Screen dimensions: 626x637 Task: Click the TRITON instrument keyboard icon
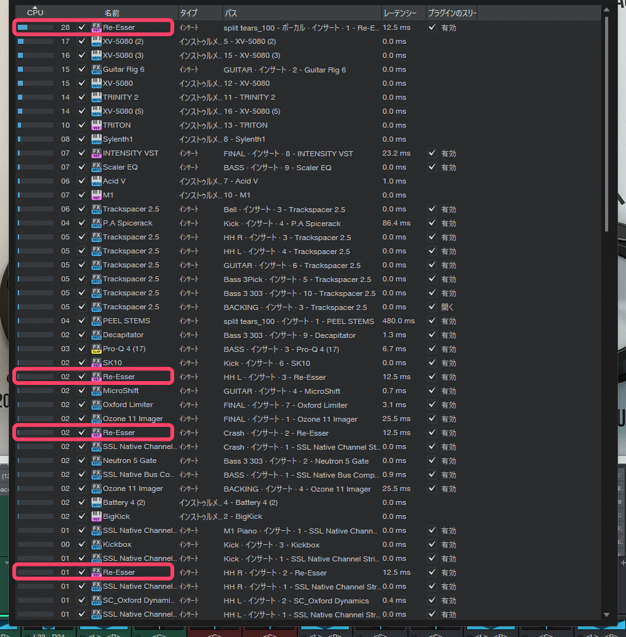coord(97,125)
